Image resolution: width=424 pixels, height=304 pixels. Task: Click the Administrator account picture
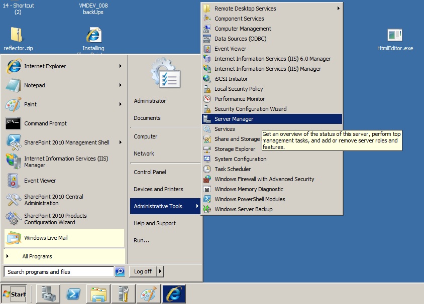point(165,73)
